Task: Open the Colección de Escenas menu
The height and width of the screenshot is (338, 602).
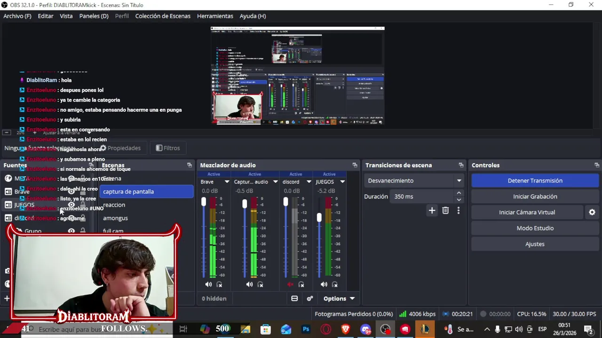Action: pos(163,16)
